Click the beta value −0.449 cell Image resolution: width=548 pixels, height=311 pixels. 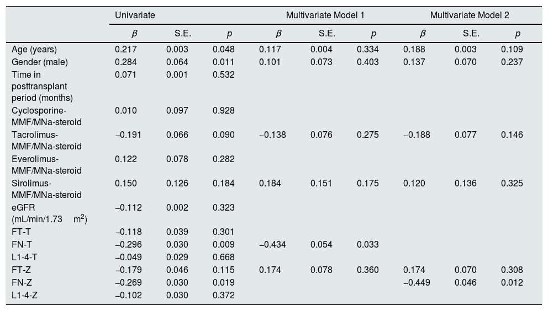point(417,282)
